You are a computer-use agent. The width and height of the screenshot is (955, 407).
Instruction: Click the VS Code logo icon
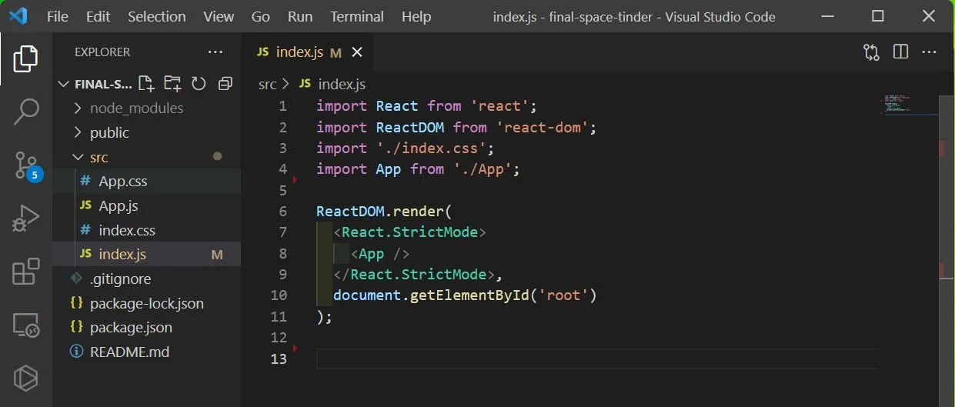click(x=18, y=16)
